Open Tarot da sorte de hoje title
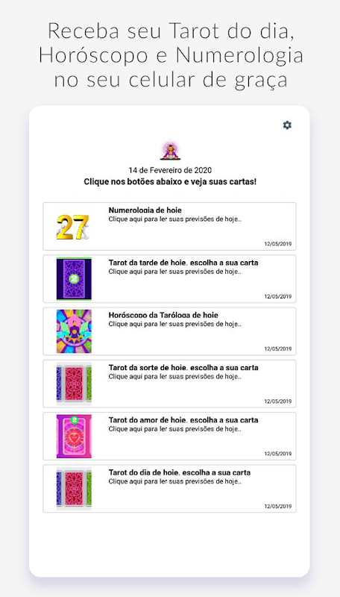The width and height of the screenshot is (340, 597). pyautogui.click(x=183, y=368)
